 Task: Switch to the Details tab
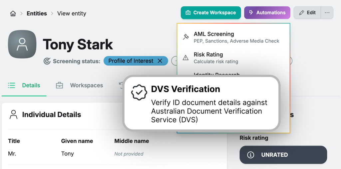(24, 85)
